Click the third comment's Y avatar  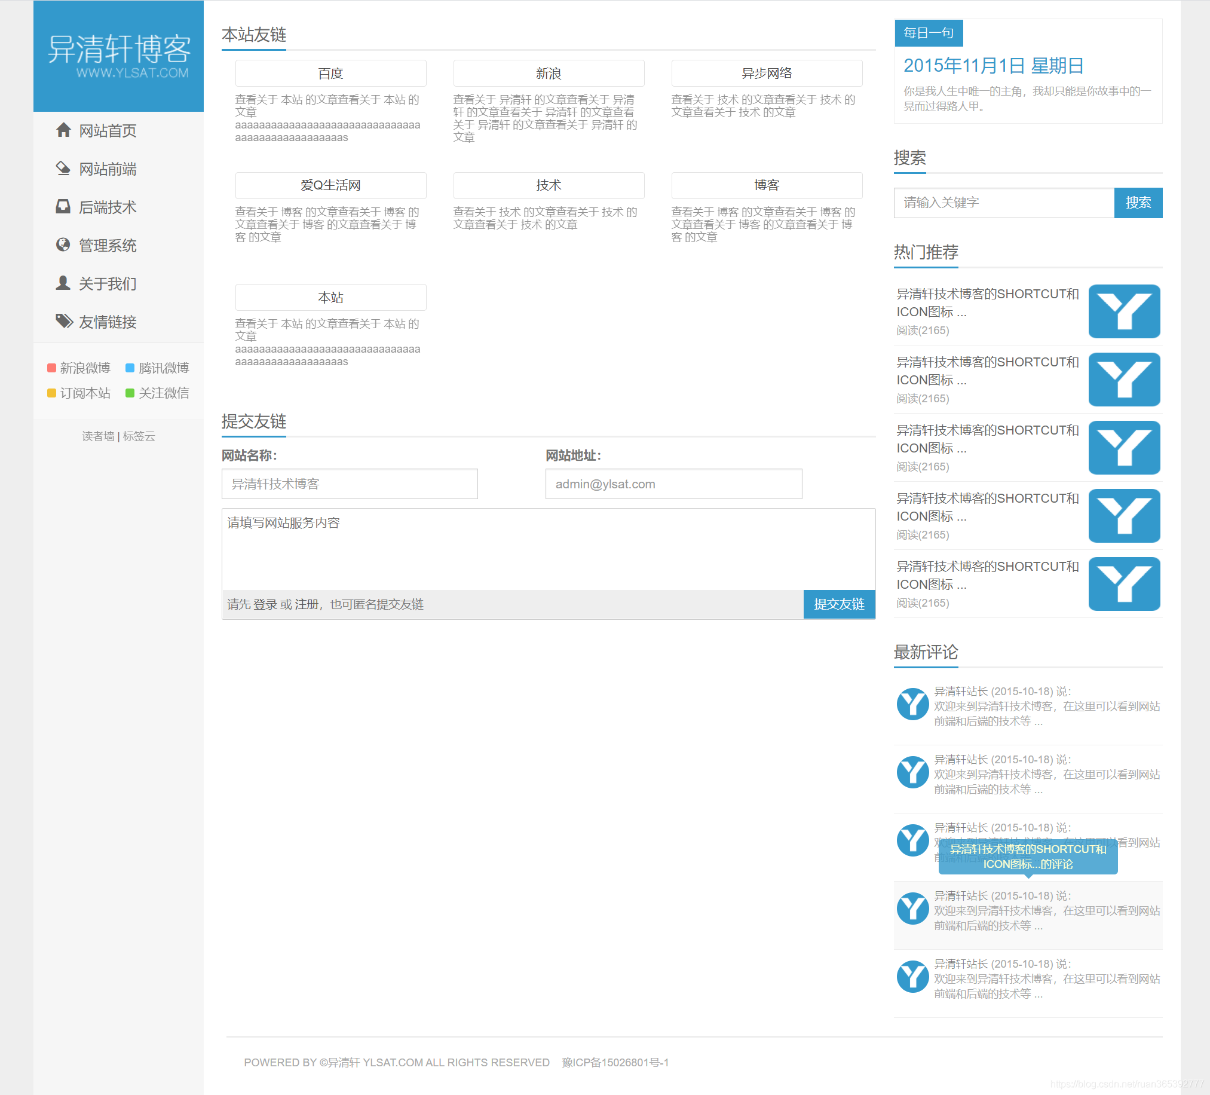click(913, 840)
